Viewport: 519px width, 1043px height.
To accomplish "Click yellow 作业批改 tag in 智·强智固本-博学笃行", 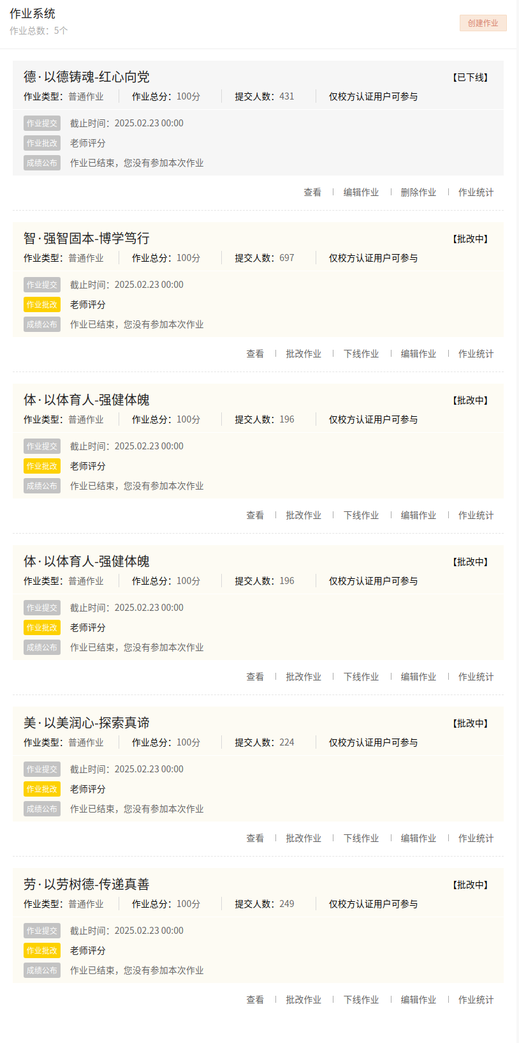I will 42,304.
